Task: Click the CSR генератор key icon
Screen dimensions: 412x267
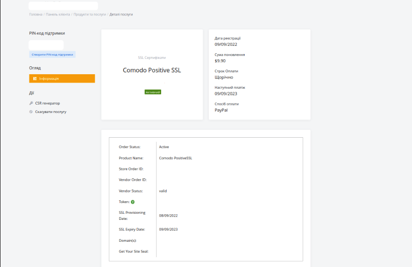Action: [31, 103]
